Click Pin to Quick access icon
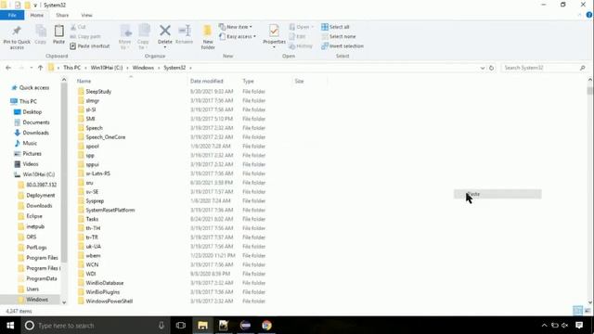594x334 pixels. coord(17,31)
